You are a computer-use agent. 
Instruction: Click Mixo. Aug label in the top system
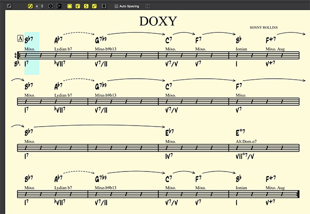(x=275, y=49)
